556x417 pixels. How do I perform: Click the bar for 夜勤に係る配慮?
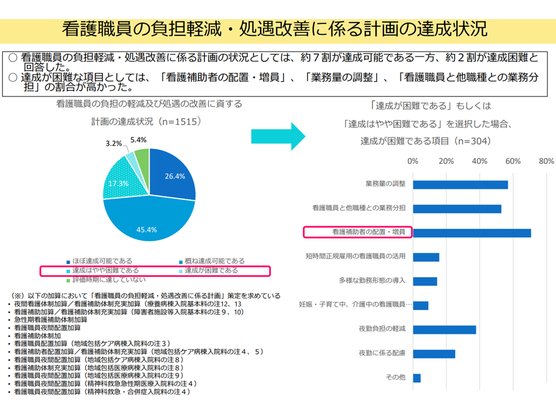pos(434,354)
